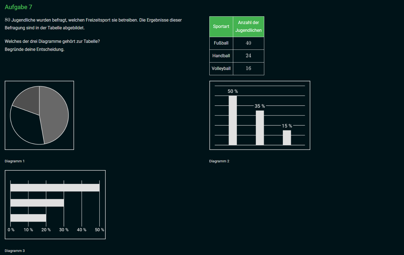The height and width of the screenshot is (255, 404).
Task: Click the longest horizontal bar in Diagramm 3
Action: coord(55,188)
